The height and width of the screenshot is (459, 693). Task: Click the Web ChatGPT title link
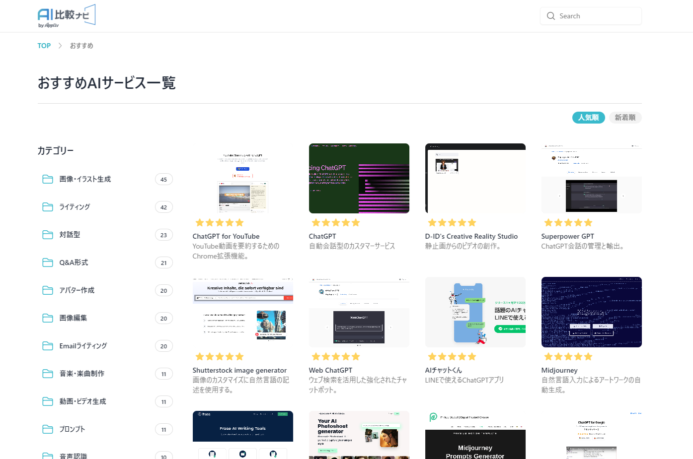tap(330, 370)
